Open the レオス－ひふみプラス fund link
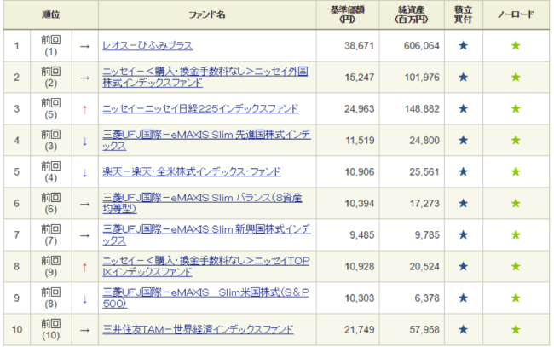Image resolution: width=554 pixels, height=347 pixels. point(147,45)
